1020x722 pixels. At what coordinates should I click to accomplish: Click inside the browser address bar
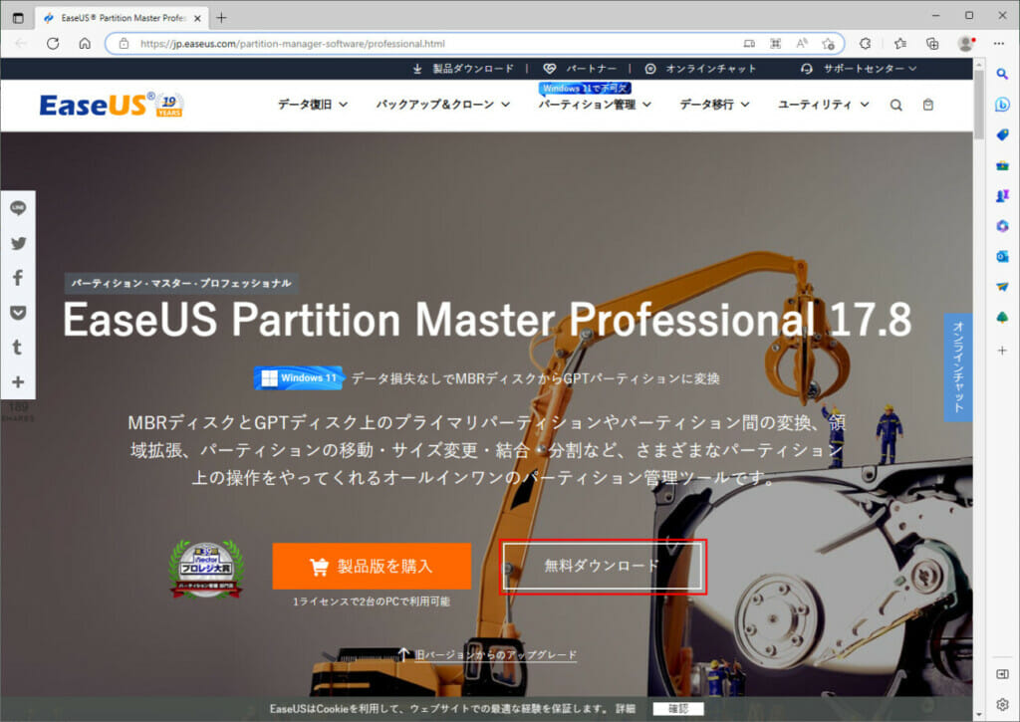(x=398, y=43)
